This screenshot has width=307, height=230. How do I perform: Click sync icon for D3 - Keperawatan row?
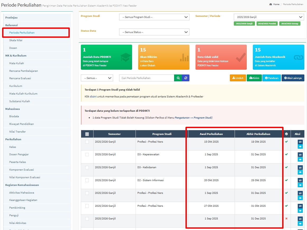coord(300,155)
